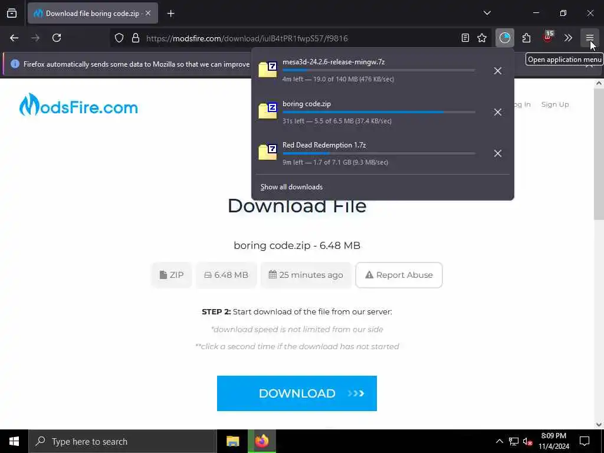
Task: Click the boring code.zip download progress bar
Action: [379, 111]
